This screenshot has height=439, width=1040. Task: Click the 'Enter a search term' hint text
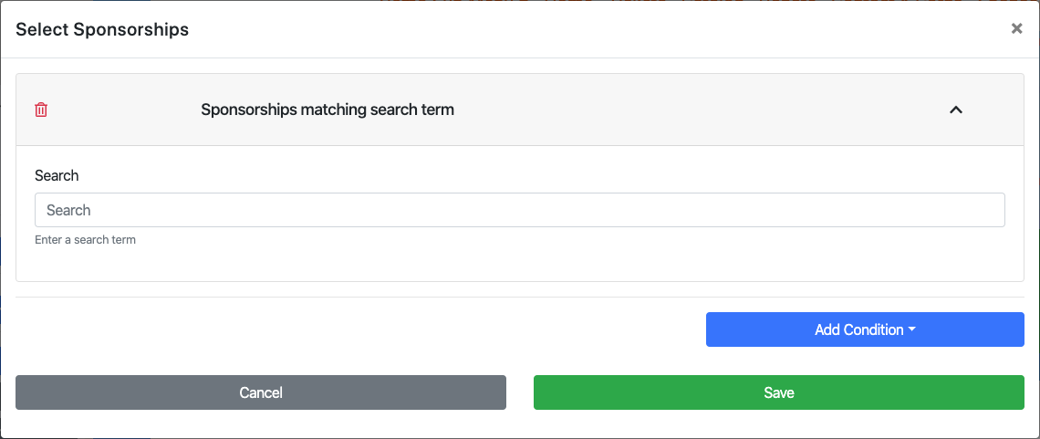85,240
